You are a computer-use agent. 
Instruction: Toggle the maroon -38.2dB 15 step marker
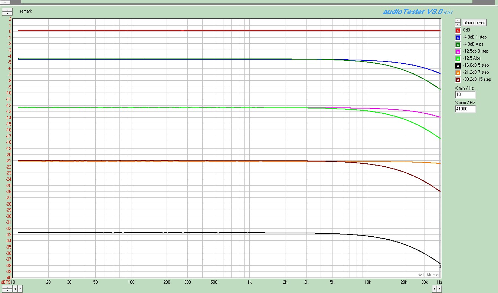tap(458, 80)
